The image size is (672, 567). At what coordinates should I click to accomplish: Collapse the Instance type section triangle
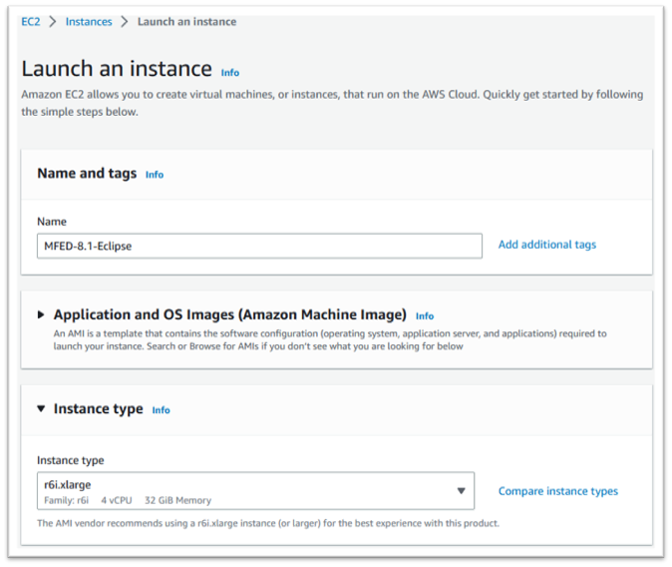click(41, 409)
